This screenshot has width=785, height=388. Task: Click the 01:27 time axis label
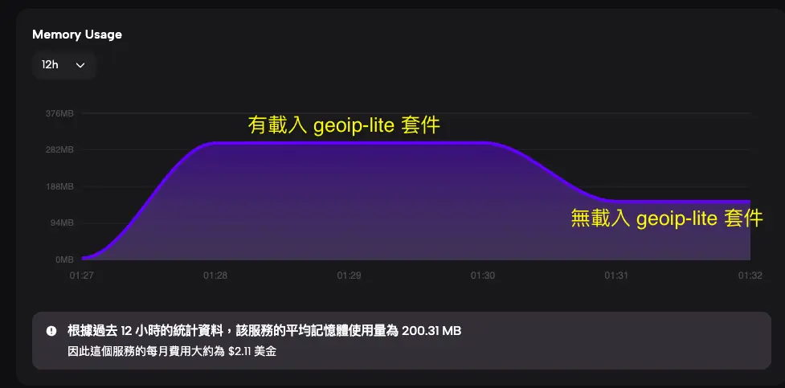(x=81, y=276)
